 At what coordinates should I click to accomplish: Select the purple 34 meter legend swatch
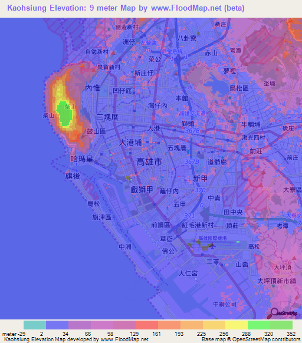tap(80, 325)
